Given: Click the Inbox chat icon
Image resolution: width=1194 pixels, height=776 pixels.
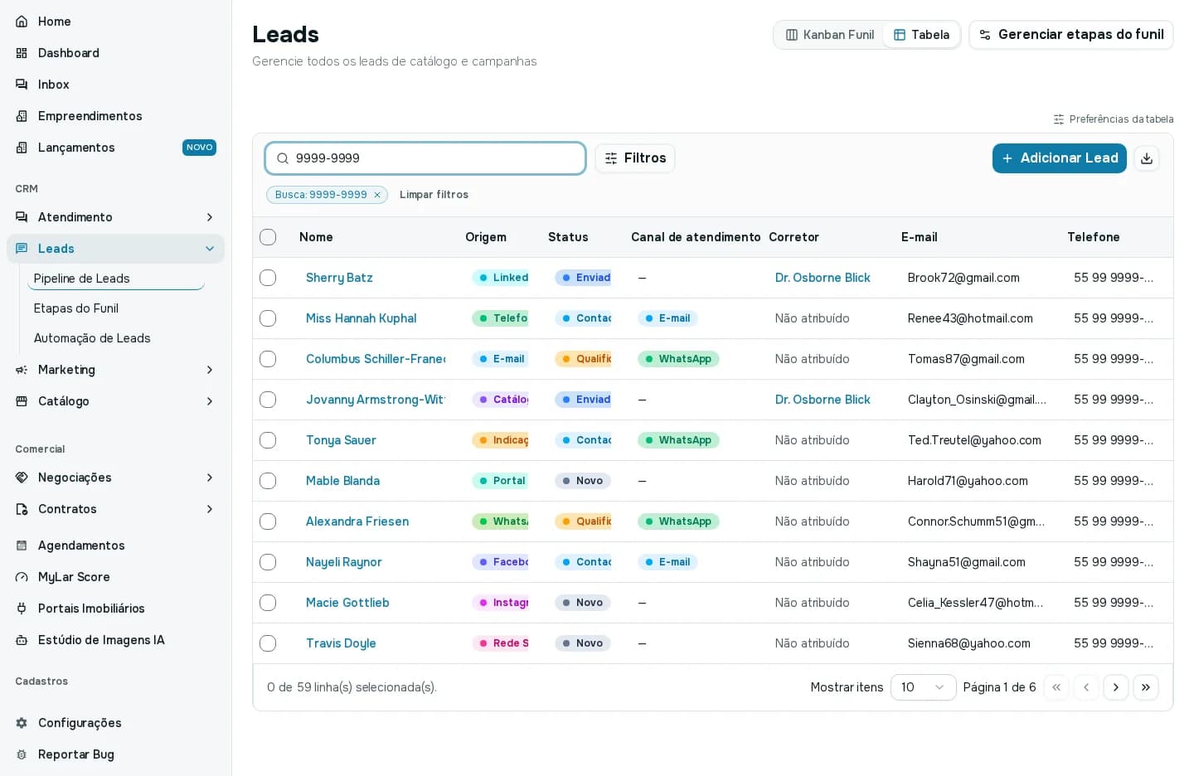Looking at the screenshot, I should coord(22,85).
